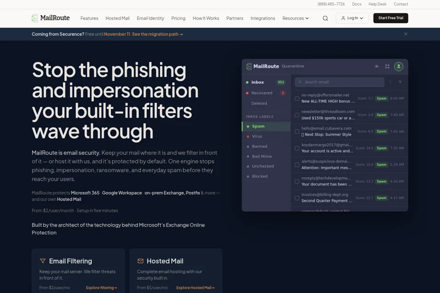Viewport: 440px width, 293px height.
Task: Select checkbox for offersmailer.net email
Action: (297, 98)
